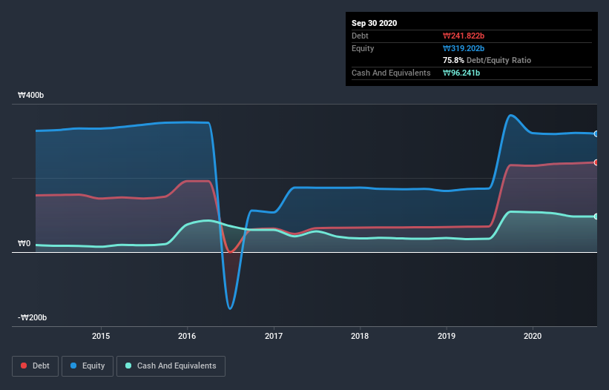Click the 2018 x-axis label
The image size is (609, 390).
[360, 336]
